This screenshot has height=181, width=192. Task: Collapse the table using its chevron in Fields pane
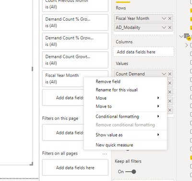click(x=181, y=37)
